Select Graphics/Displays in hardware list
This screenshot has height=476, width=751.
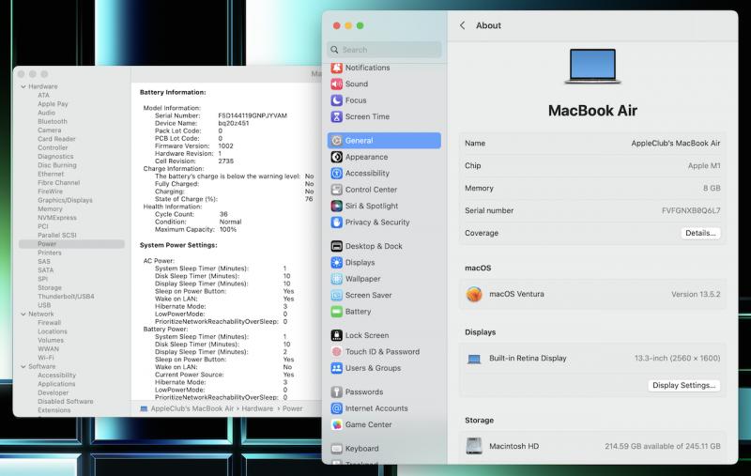(65, 200)
